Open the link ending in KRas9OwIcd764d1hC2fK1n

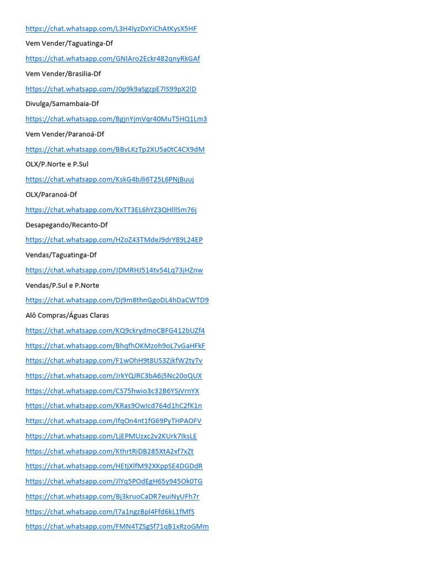(114, 406)
